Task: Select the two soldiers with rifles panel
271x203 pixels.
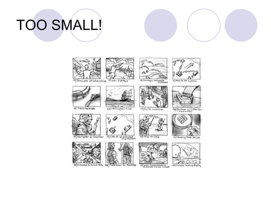Action: [x=153, y=125]
